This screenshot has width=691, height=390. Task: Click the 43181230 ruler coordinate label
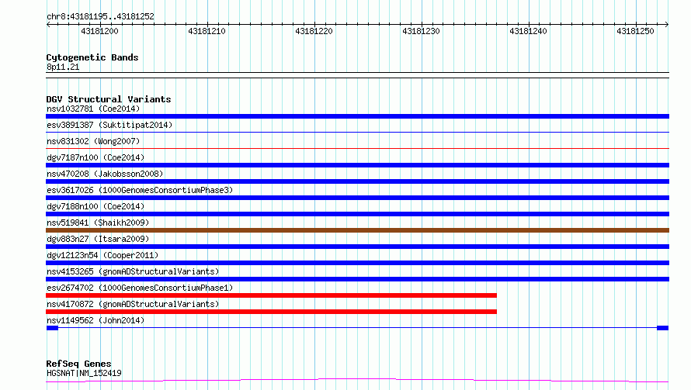coord(421,31)
